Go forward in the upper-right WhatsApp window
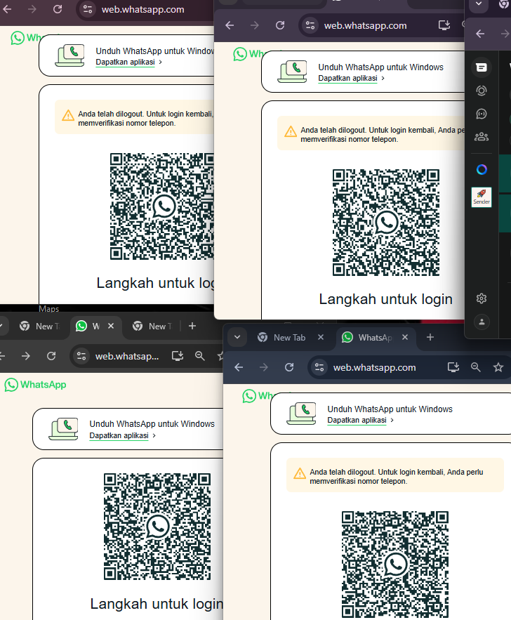 [255, 25]
